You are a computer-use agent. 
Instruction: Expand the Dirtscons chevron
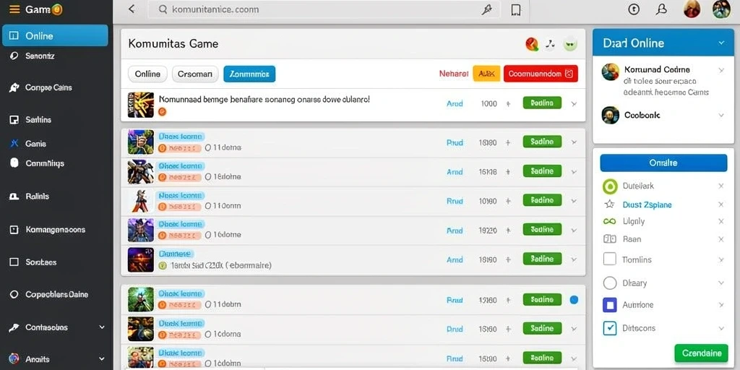point(721,328)
